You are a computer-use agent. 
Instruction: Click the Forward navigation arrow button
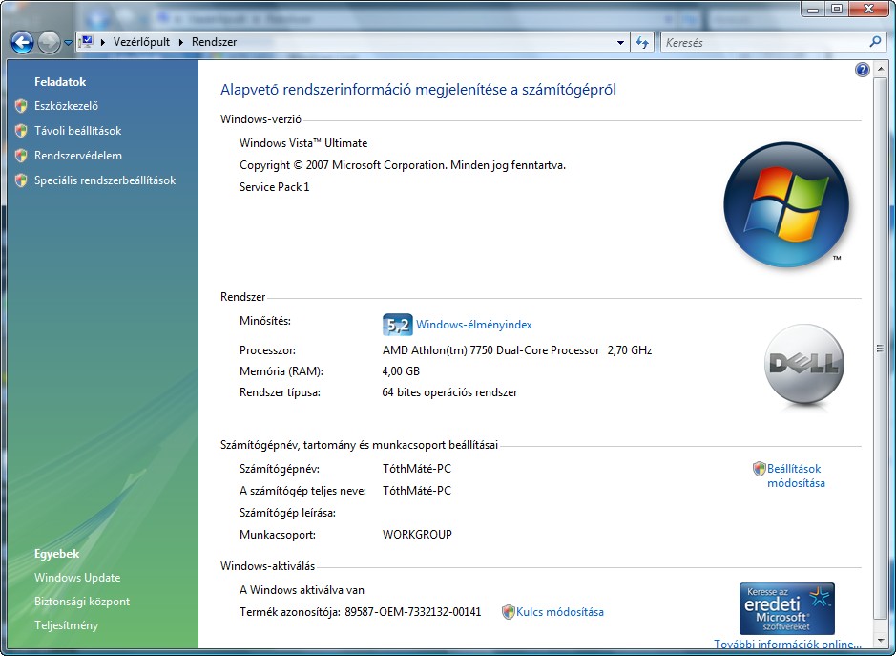tap(50, 42)
